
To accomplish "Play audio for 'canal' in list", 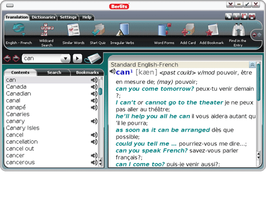I will point(94,100).
